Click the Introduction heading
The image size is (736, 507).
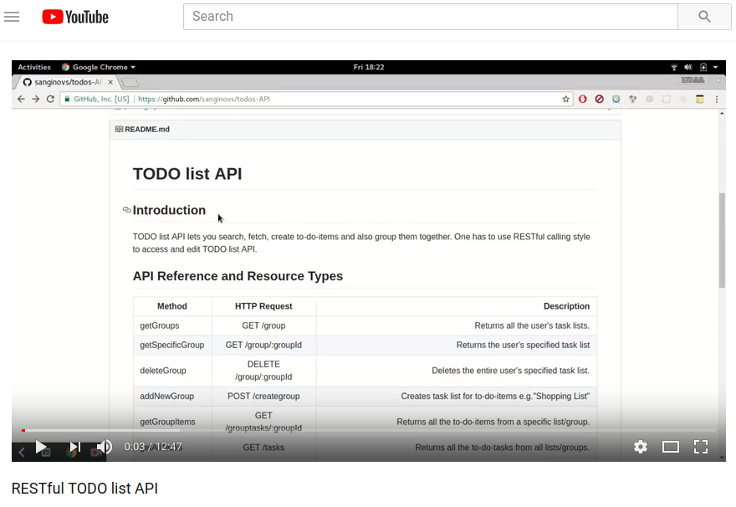pyautogui.click(x=169, y=210)
